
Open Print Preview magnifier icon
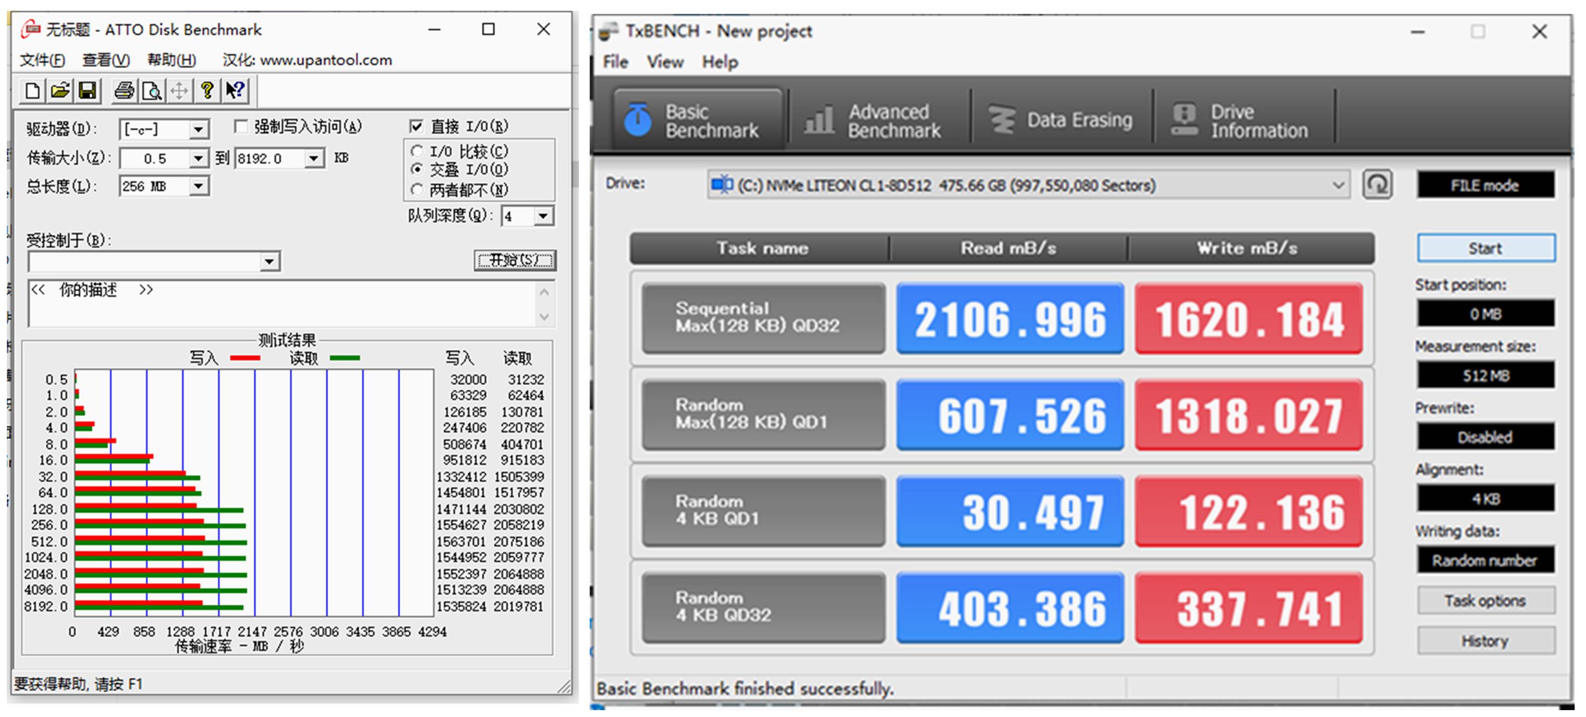151,91
